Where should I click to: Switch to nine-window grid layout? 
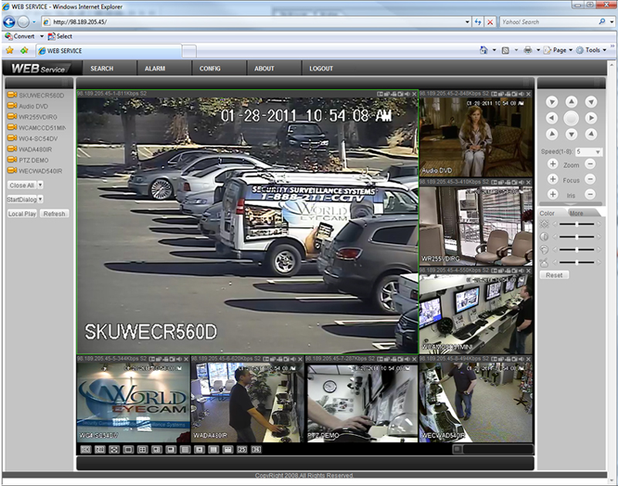coord(185,450)
